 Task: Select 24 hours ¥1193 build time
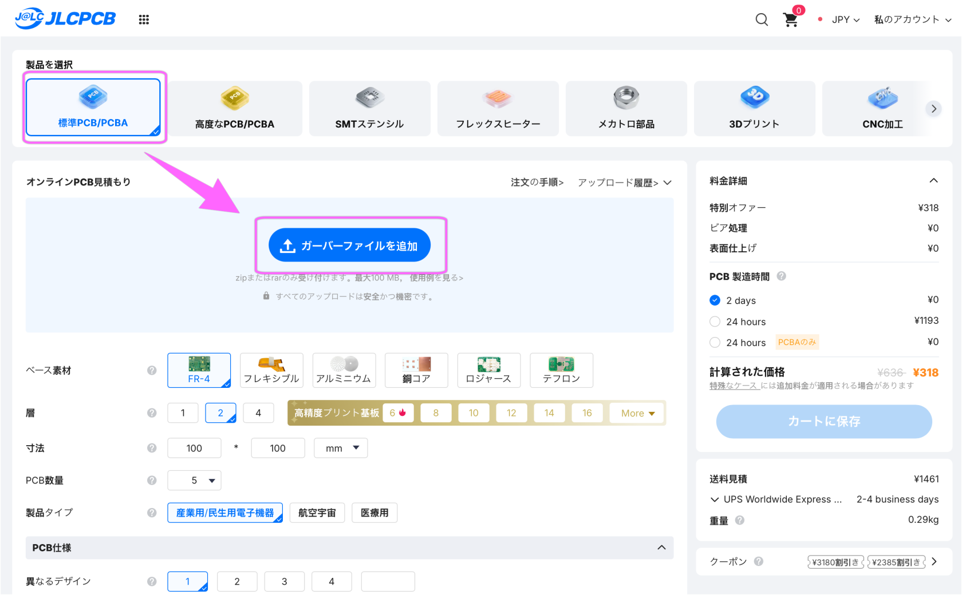[715, 322]
